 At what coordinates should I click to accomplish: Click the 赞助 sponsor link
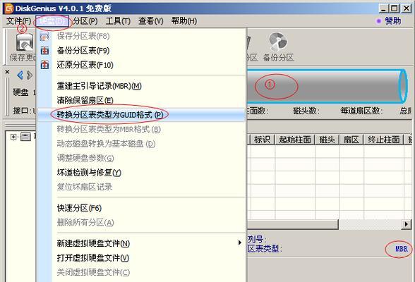(392, 21)
